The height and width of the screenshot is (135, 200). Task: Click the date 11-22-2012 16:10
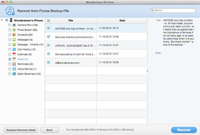(x=109, y=28)
